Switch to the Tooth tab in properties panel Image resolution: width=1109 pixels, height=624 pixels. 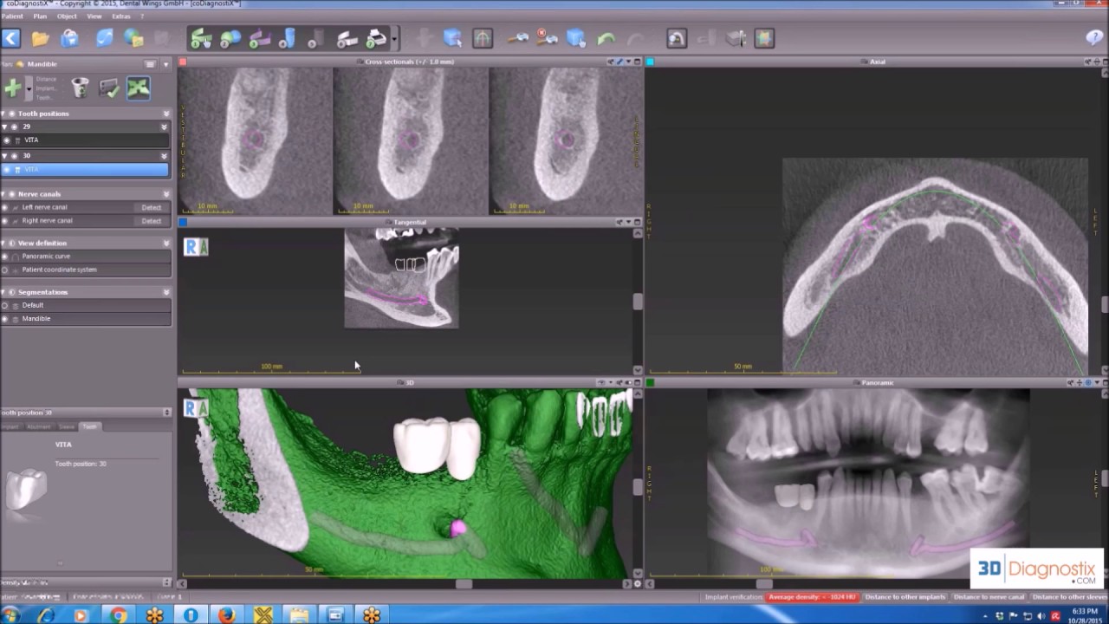point(90,426)
